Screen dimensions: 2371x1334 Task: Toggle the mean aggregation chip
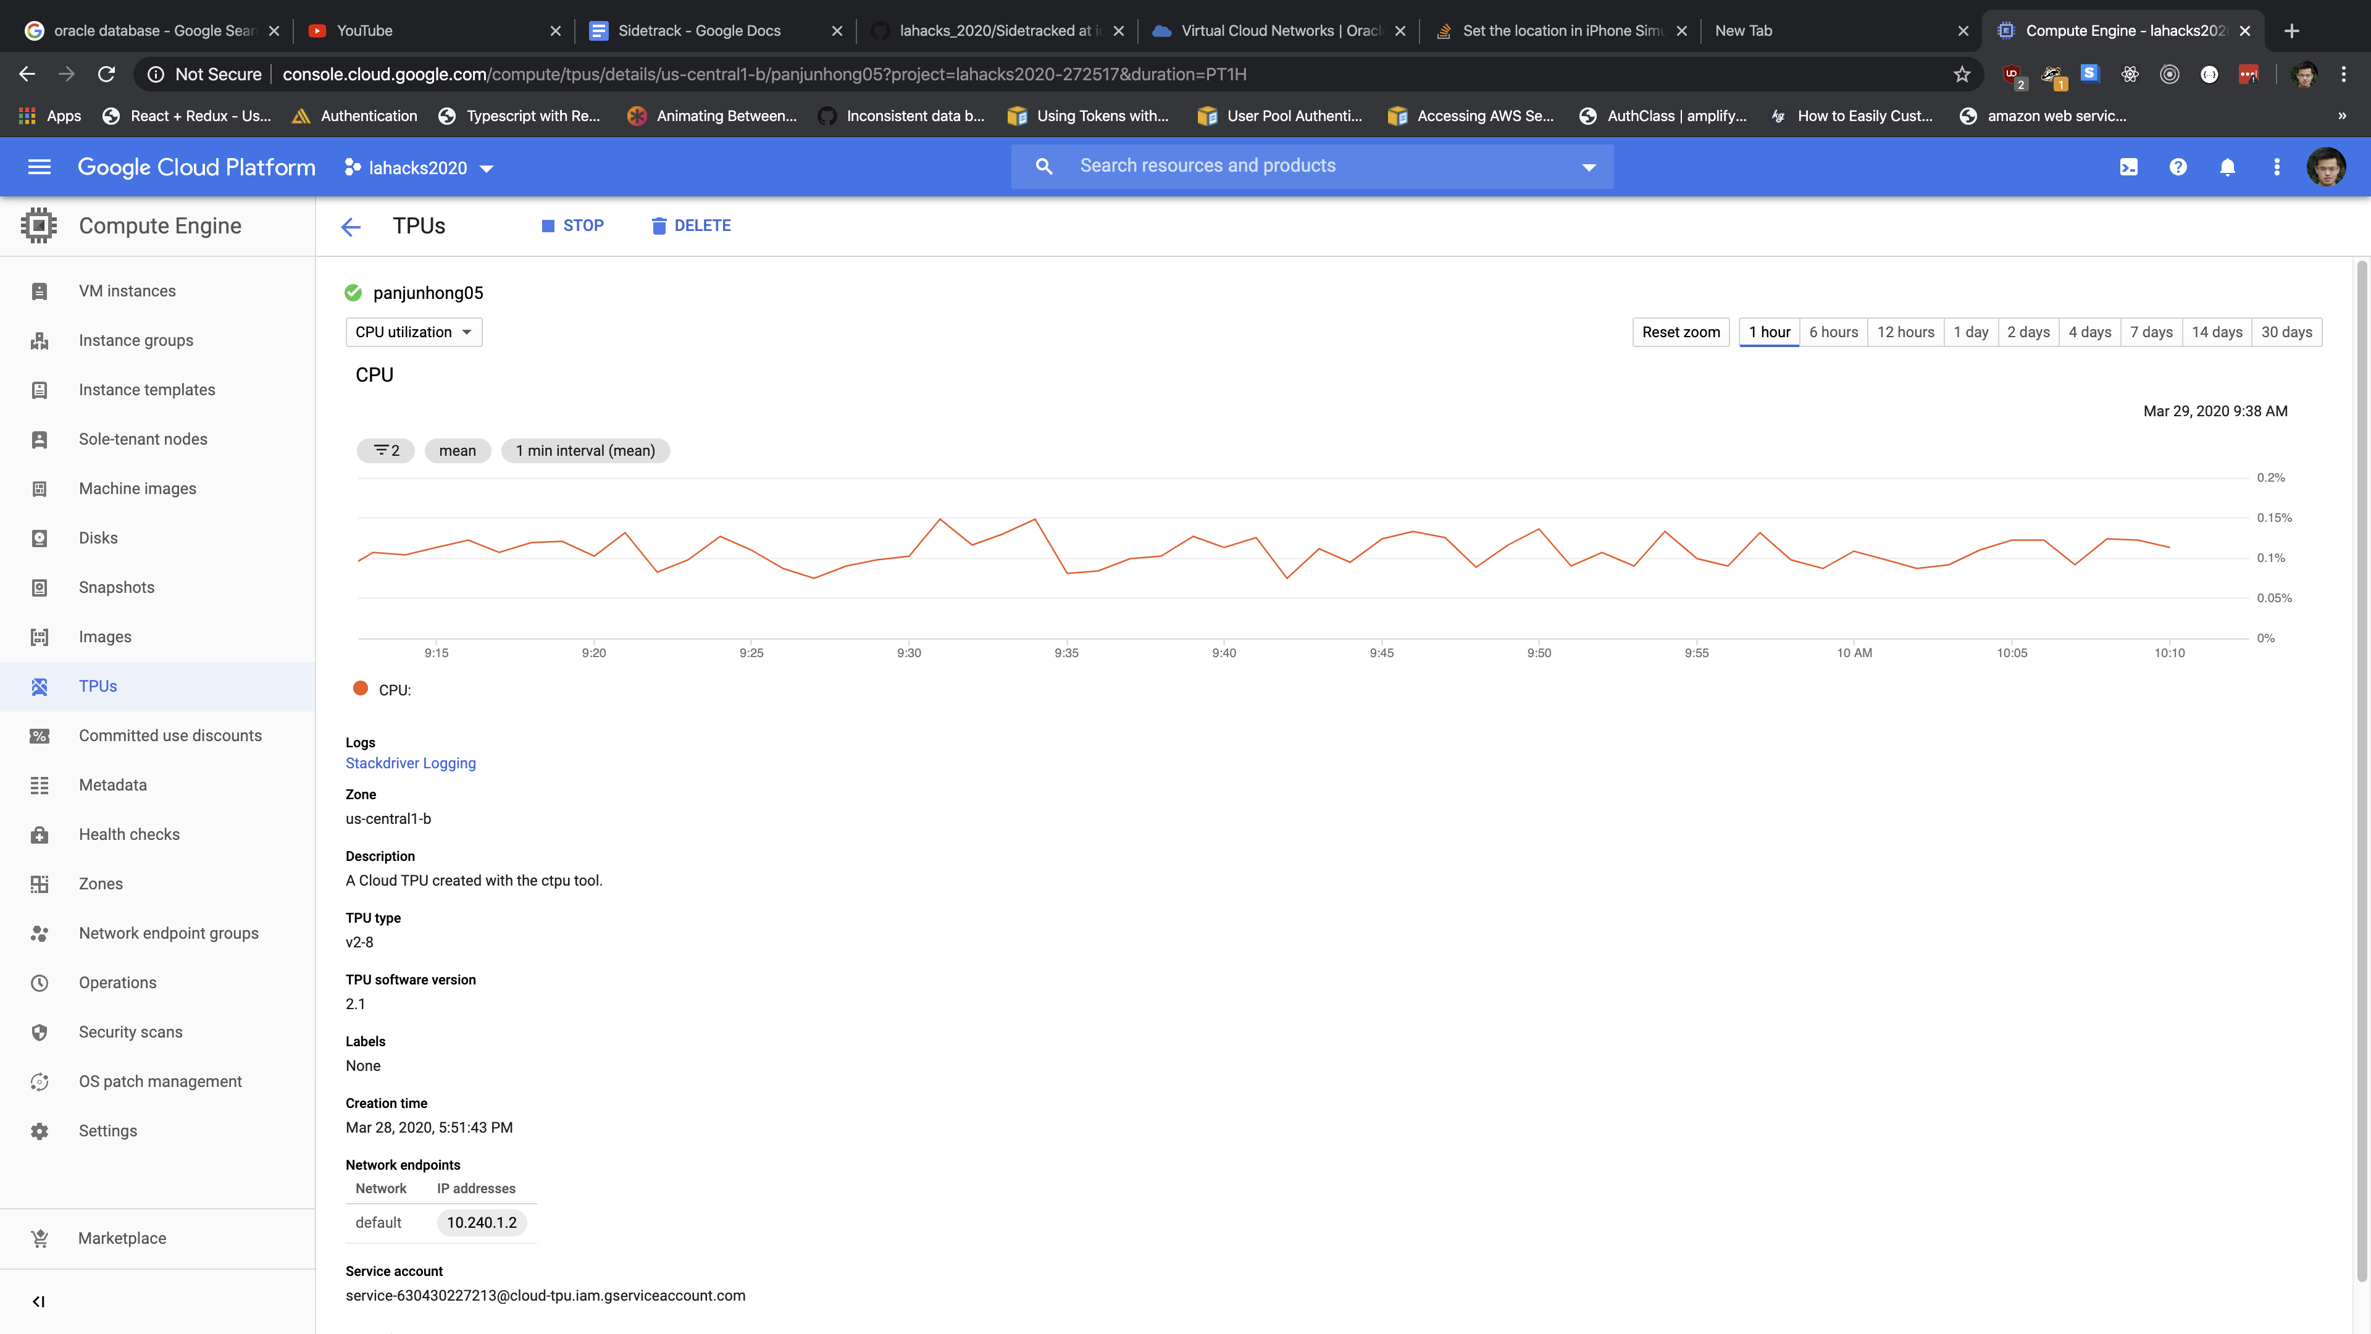pyautogui.click(x=458, y=450)
